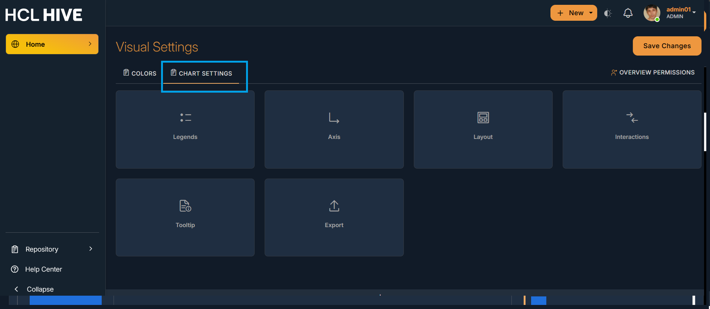Viewport: 710px width, 309px height.
Task: Click the Help Center question icon
Action: coord(15,269)
